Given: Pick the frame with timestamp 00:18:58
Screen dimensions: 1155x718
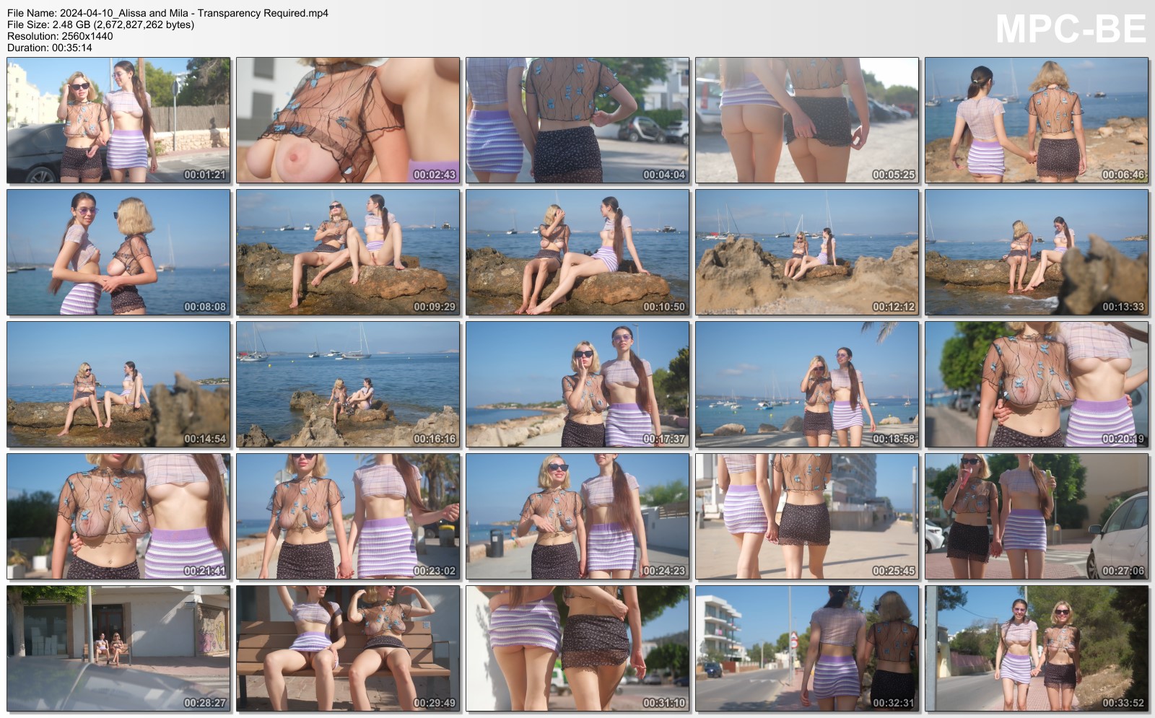Looking at the screenshot, I should (x=807, y=385).
